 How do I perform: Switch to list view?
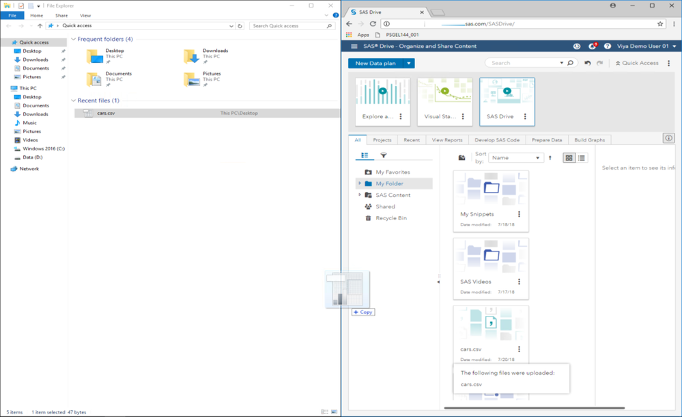pyautogui.click(x=582, y=158)
